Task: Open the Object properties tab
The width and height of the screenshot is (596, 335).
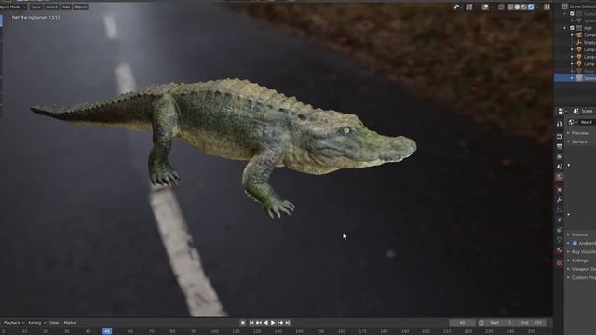Action: [x=560, y=190]
